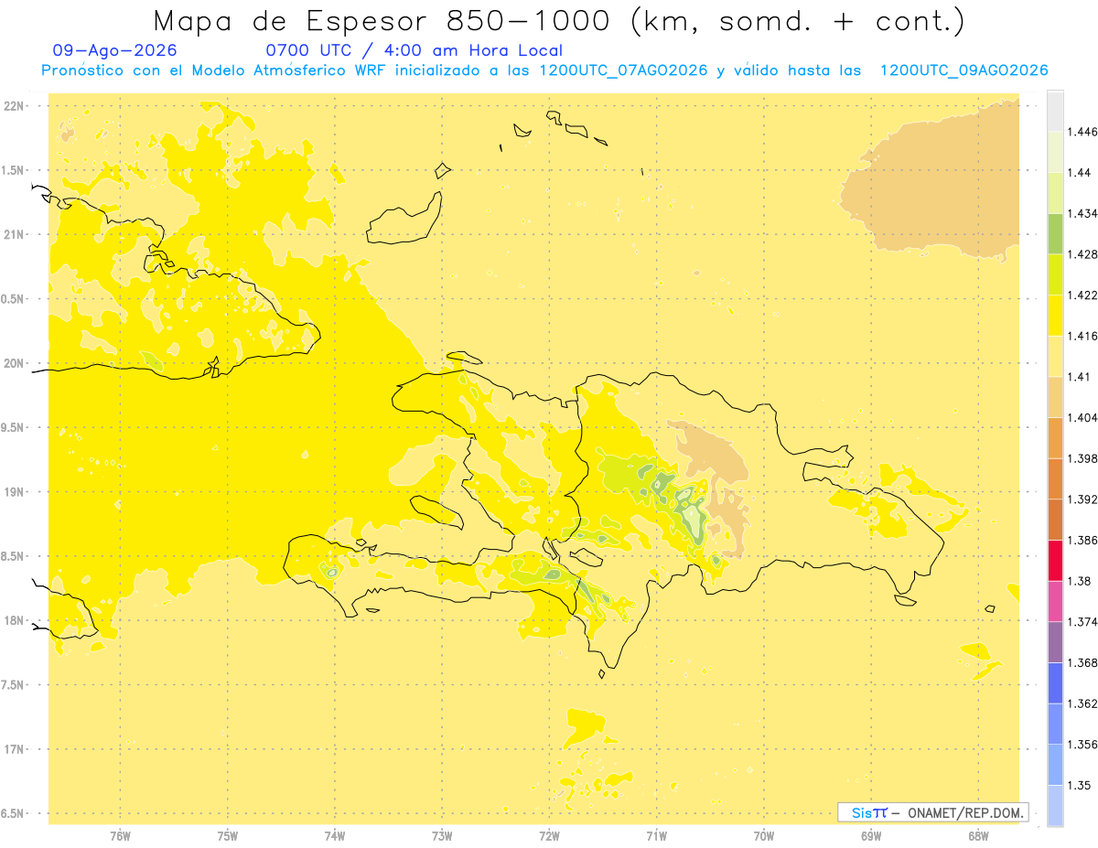The width and height of the screenshot is (1098, 848).
Task: Click the colorbar value "1.38"
Action: [x=1079, y=581]
